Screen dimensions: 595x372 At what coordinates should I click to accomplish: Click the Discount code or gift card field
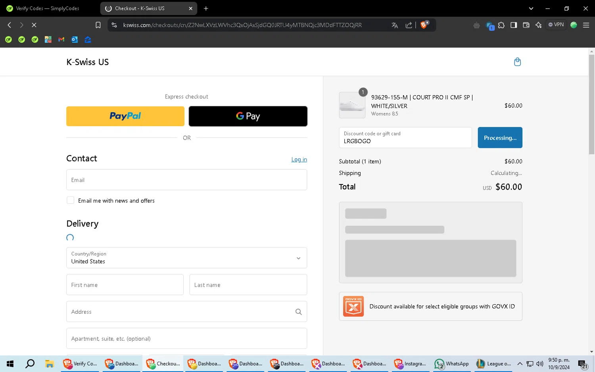[405, 138]
